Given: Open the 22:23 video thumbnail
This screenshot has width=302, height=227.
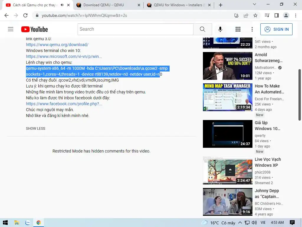Looking at the screenshot, I should coord(227,43).
